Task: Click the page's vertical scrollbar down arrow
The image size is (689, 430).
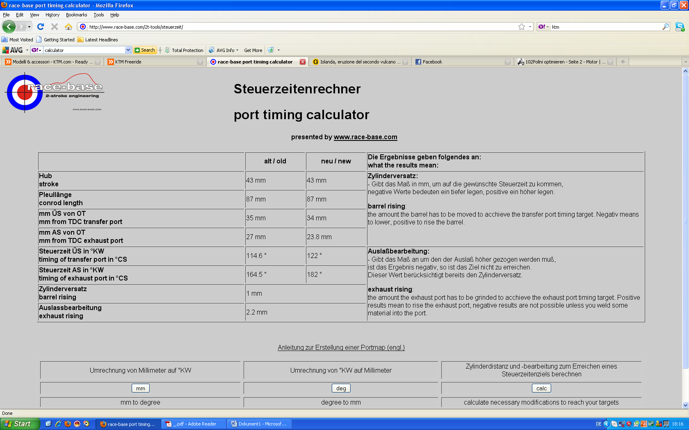Action: click(x=685, y=405)
